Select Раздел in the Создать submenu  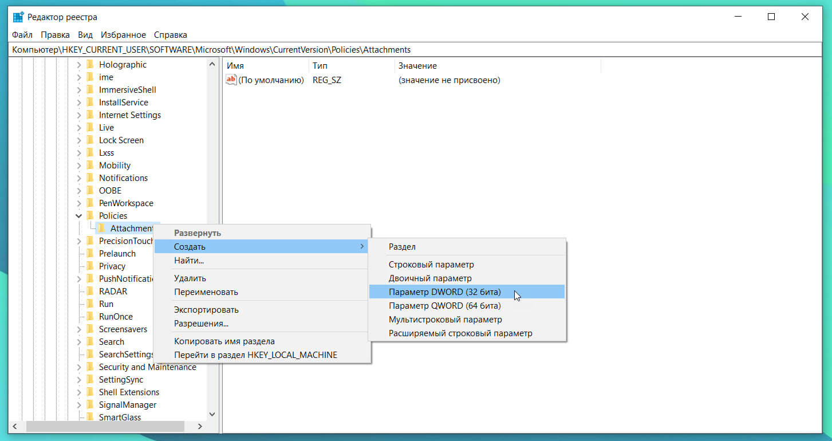[x=467, y=247]
